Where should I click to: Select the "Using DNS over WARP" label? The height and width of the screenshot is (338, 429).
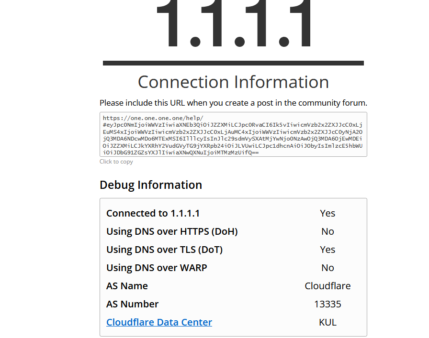157,268
